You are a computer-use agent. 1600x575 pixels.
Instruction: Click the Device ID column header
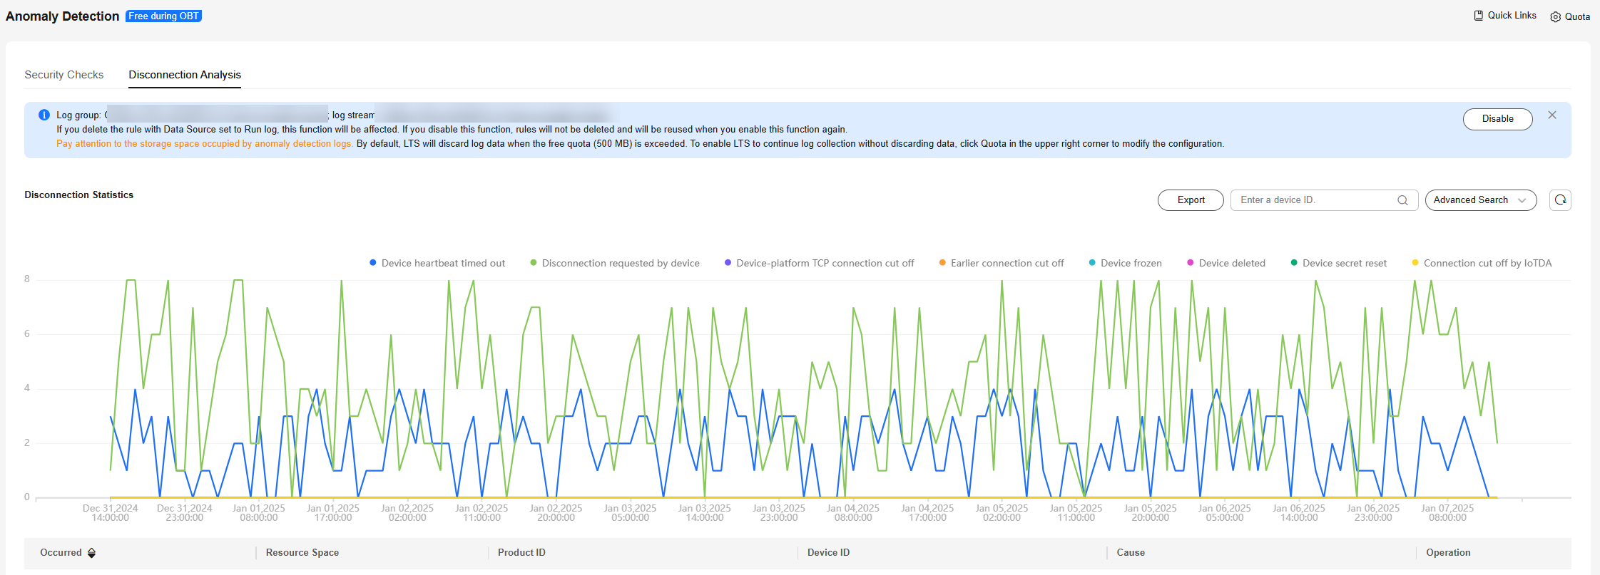828,553
